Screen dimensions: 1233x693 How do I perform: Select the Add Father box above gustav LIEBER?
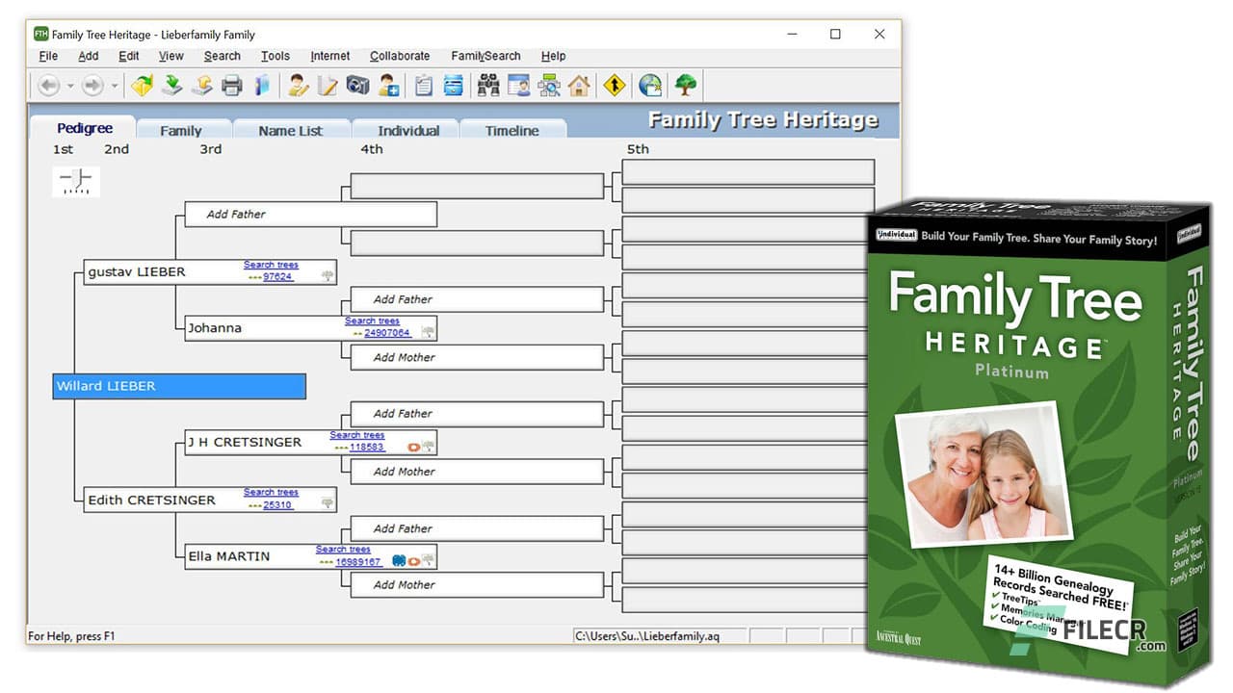308,214
